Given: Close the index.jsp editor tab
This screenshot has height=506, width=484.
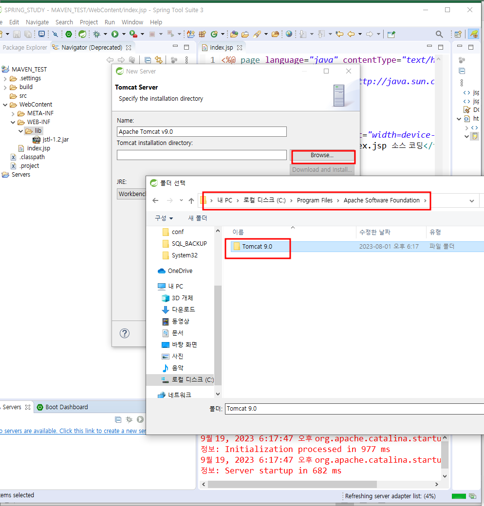Looking at the screenshot, I should tap(240, 48).
